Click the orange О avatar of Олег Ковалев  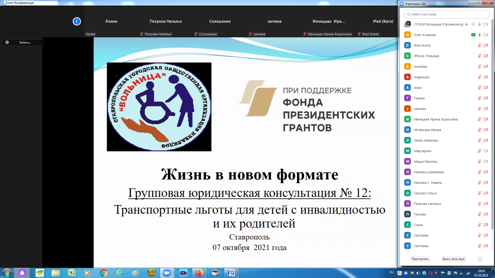click(x=407, y=35)
